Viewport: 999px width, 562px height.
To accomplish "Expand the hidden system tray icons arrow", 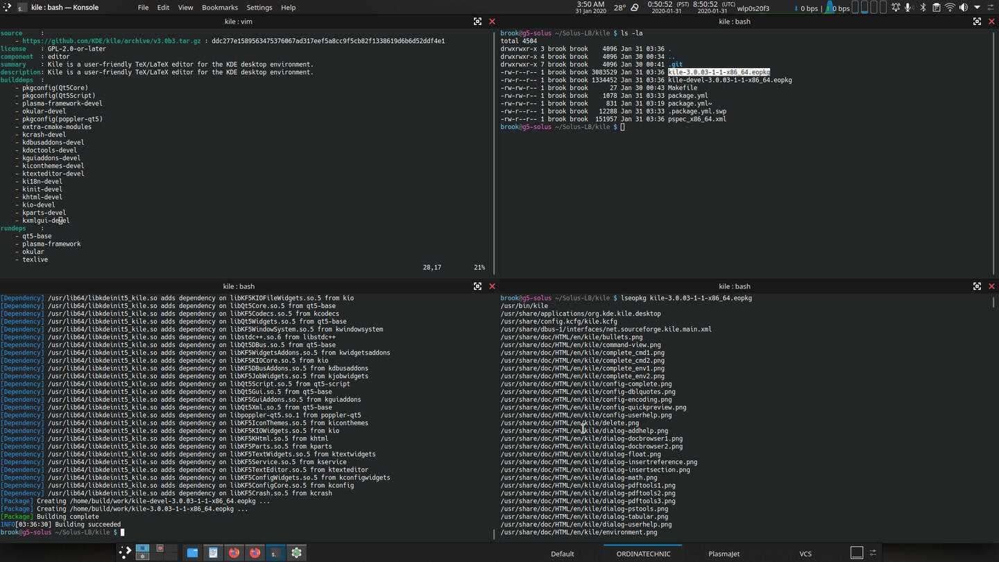I will [x=977, y=8].
